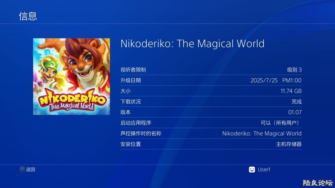Click the 信息 page heading

[x=28, y=16]
